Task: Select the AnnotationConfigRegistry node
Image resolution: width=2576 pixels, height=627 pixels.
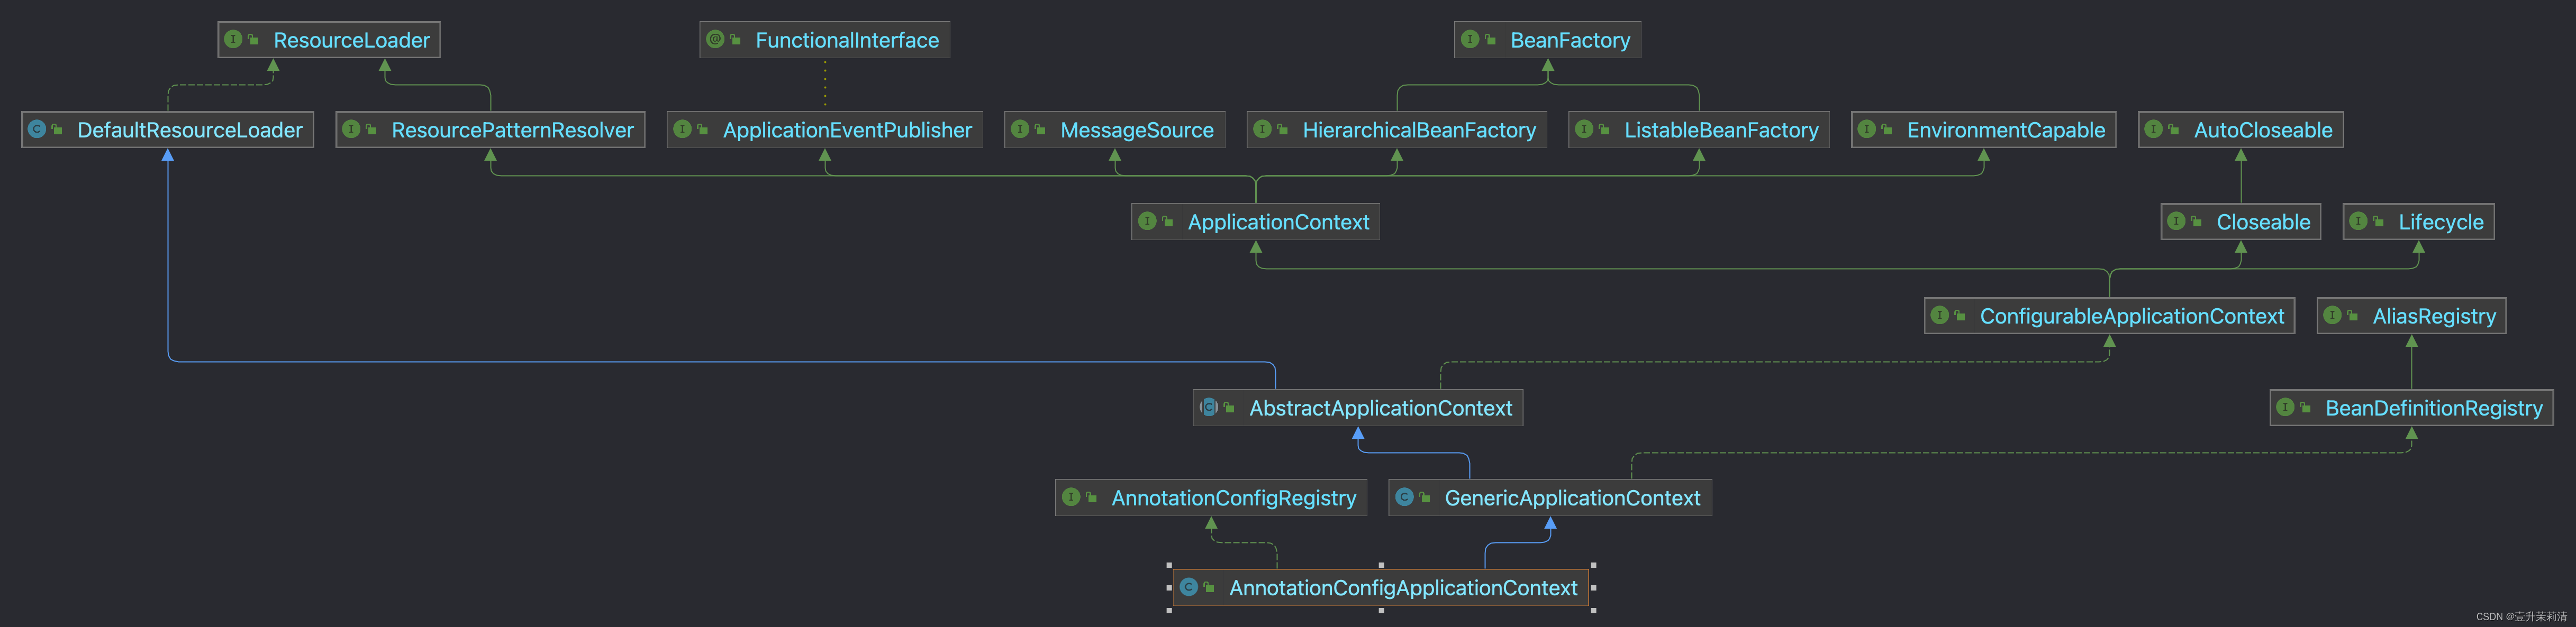Action: tap(1232, 497)
